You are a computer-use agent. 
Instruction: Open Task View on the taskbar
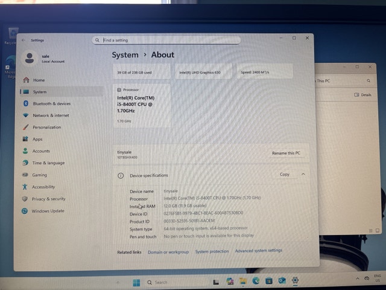coord(216,282)
